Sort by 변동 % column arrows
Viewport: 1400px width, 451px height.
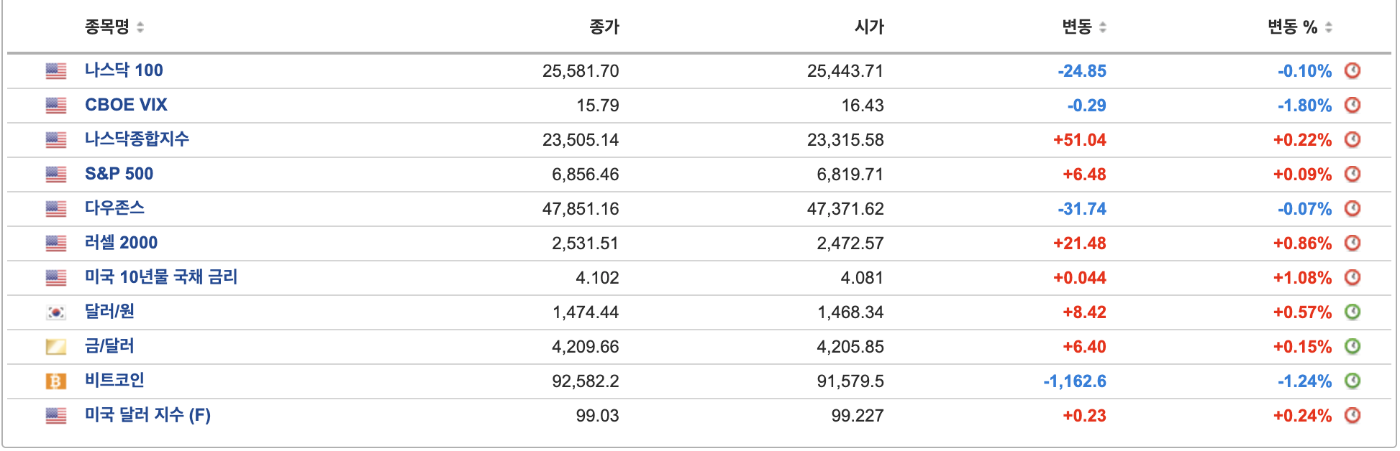[1329, 27]
